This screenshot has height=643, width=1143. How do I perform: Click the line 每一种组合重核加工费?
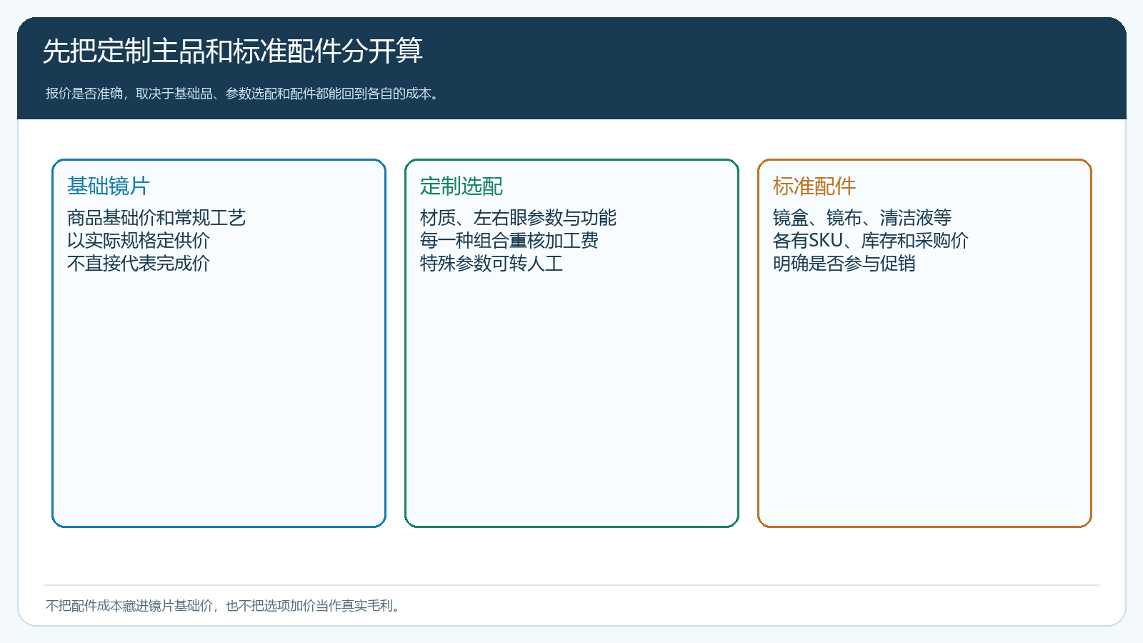[x=509, y=241]
